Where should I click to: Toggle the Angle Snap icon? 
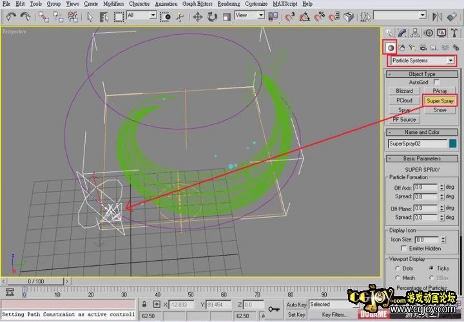304,17
